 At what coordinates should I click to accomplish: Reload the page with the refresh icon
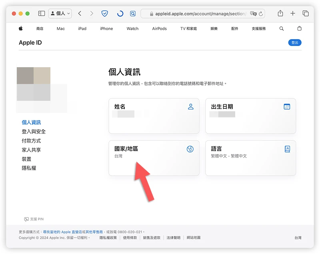point(120,13)
